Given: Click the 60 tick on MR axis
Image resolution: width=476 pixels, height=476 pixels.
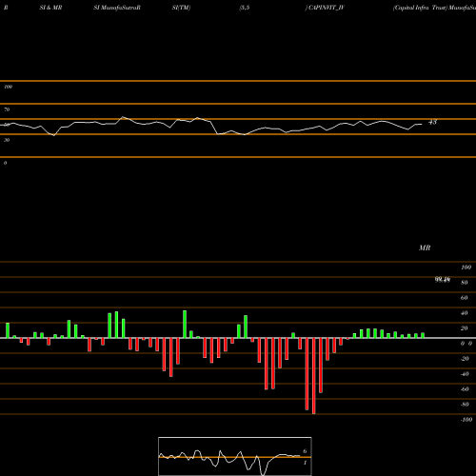Looking at the screenshot, I should point(465,298).
